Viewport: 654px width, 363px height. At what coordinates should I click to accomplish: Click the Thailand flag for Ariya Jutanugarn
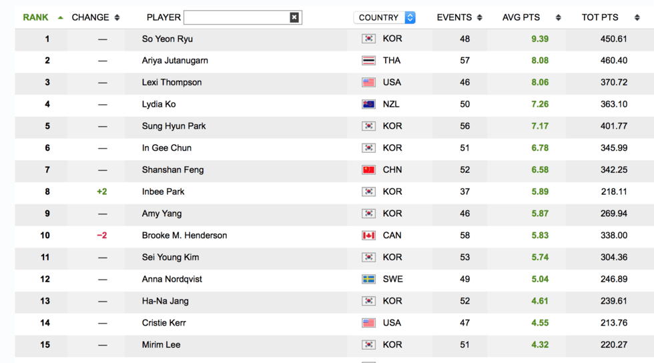[368, 61]
